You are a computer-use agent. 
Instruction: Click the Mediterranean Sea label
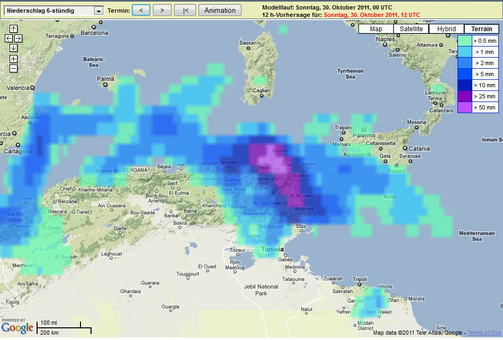point(477,236)
